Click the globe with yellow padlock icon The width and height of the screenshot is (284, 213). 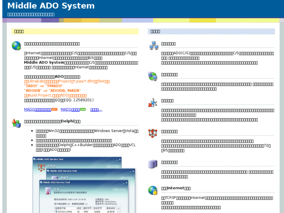coord(153,190)
